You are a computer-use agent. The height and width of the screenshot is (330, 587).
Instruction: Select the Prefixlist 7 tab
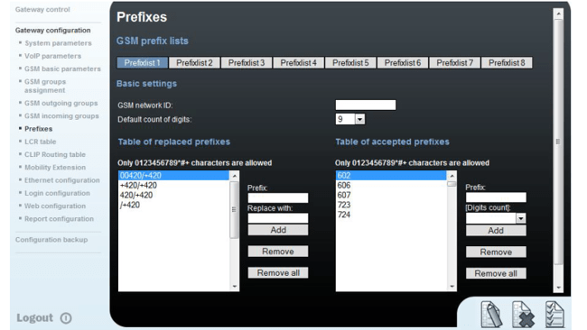point(454,63)
